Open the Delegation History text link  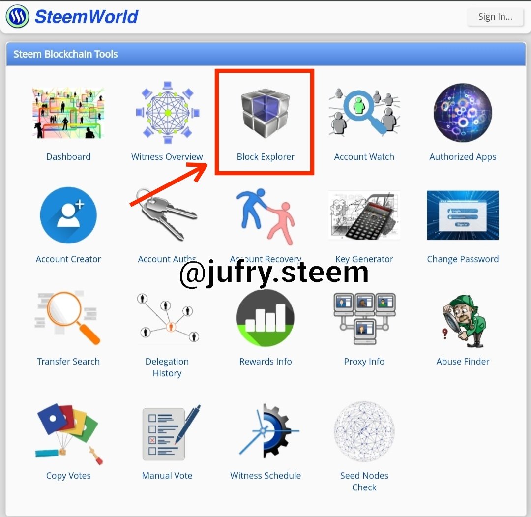pyautogui.click(x=167, y=367)
